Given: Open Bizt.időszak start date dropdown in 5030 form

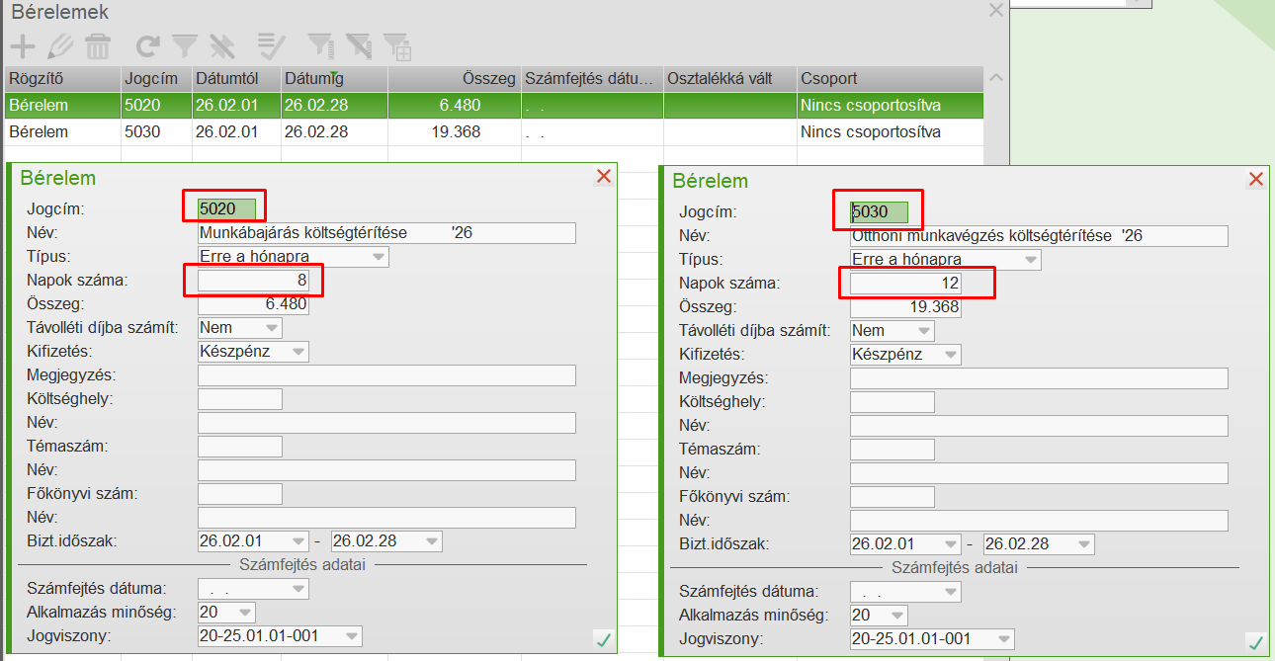Looking at the screenshot, I should click(951, 543).
